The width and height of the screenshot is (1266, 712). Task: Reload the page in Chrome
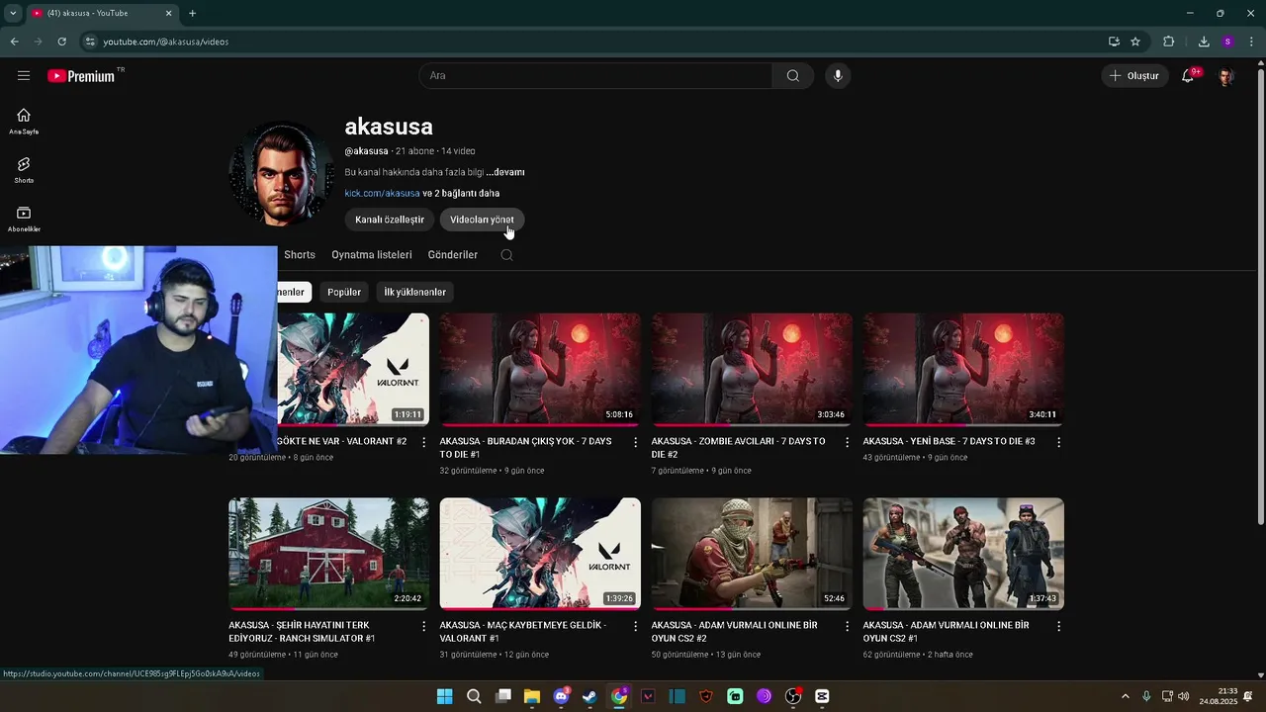click(x=61, y=42)
